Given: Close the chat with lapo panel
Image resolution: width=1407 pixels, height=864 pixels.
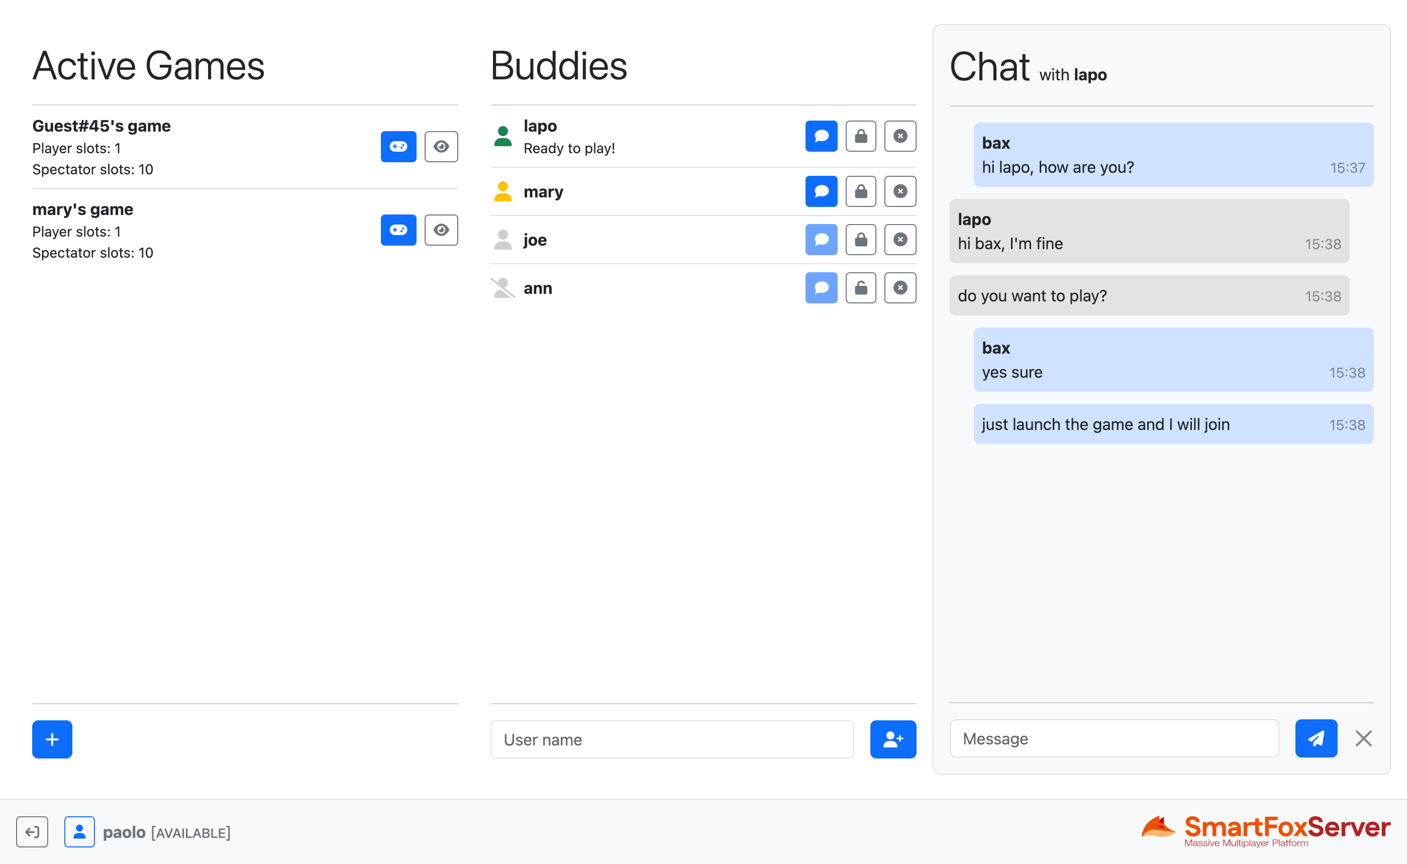Looking at the screenshot, I should tap(1364, 739).
